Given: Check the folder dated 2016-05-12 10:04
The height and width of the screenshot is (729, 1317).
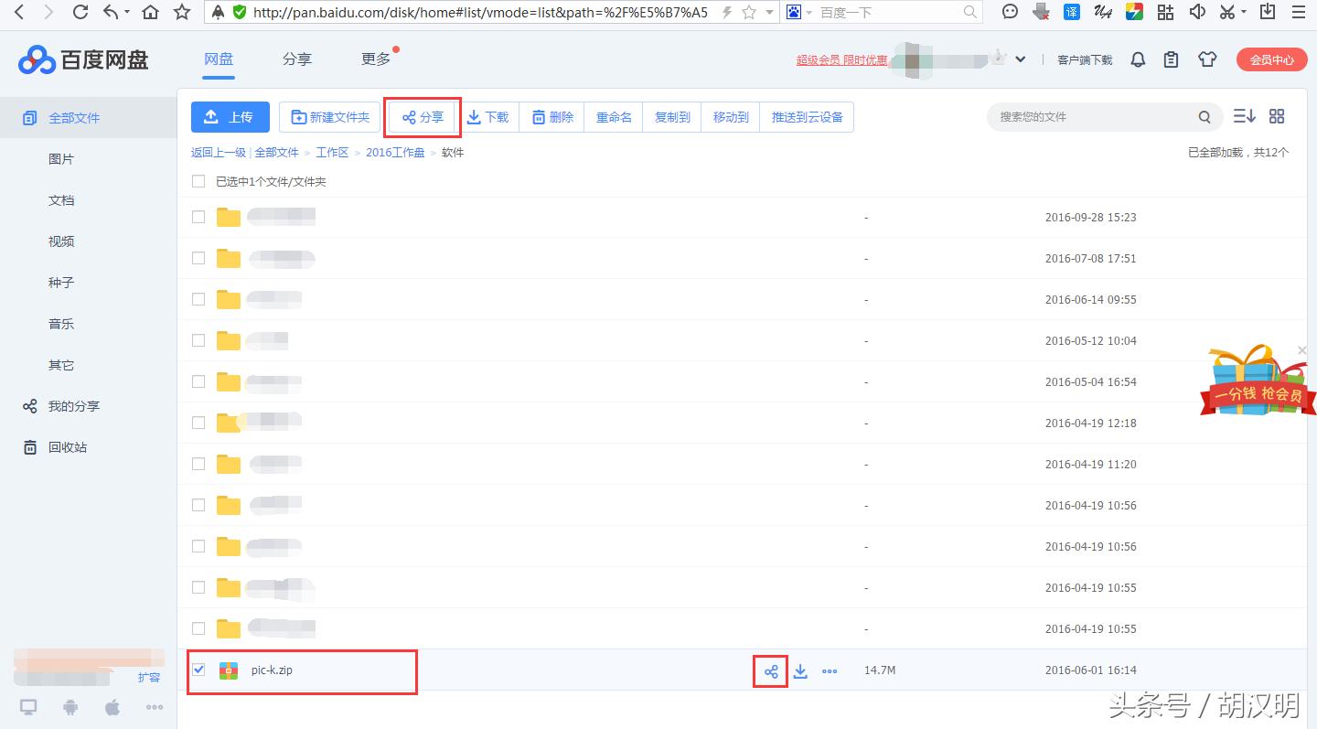Looking at the screenshot, I should 198,340.
